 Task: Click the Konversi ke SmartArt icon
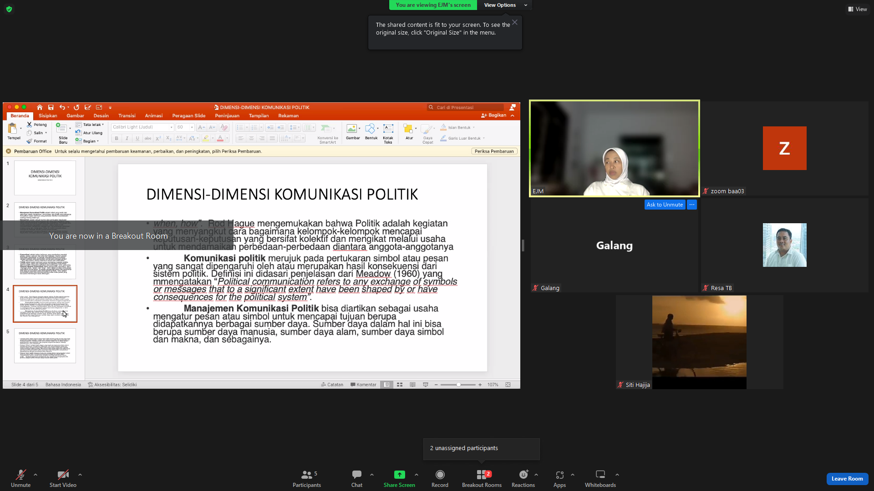[x=326, y=129]
